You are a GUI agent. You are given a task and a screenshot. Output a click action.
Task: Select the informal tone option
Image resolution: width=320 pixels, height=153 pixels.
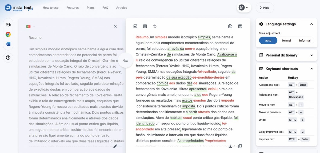click(x=305, y=41)
